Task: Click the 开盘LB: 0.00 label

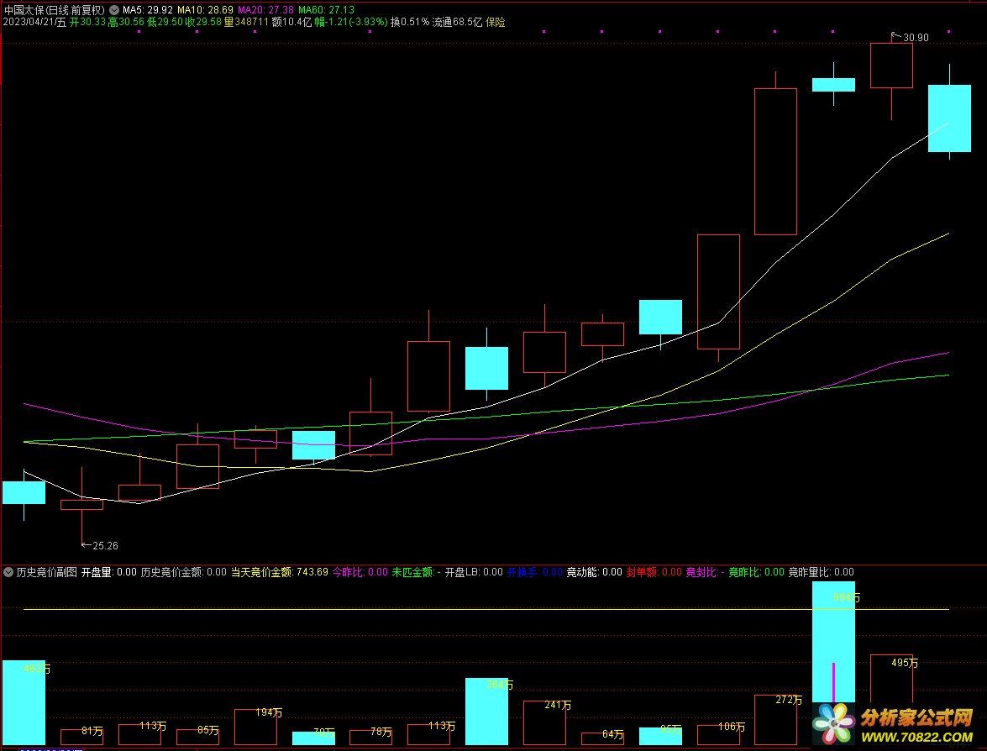Action: point(474,572)
